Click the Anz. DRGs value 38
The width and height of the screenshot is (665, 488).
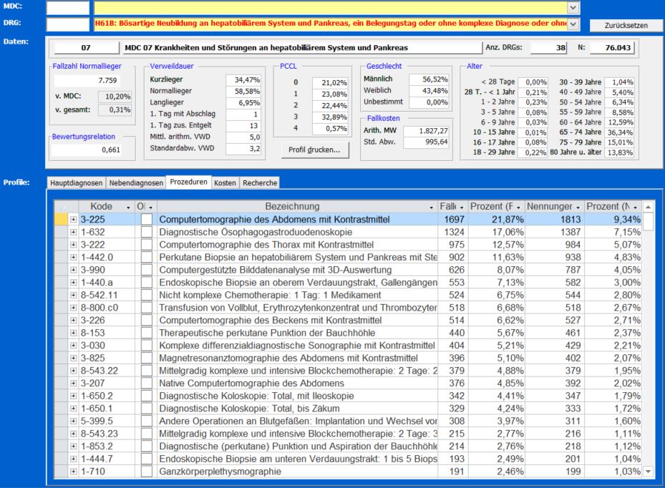point(548,48)
